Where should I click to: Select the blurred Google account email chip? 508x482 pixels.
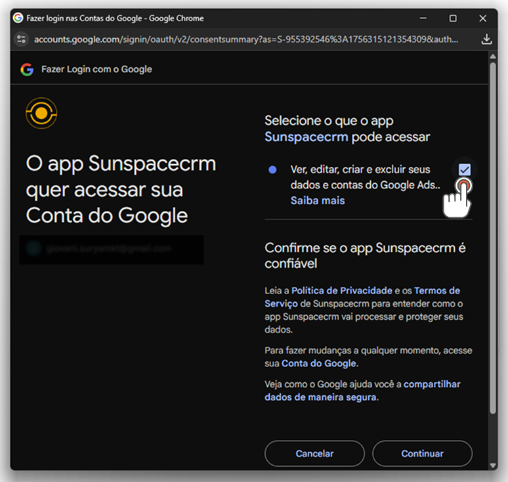pyautogui.click(x=111, y=250)
